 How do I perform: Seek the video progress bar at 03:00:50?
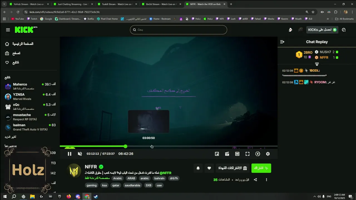pos(149,146)
